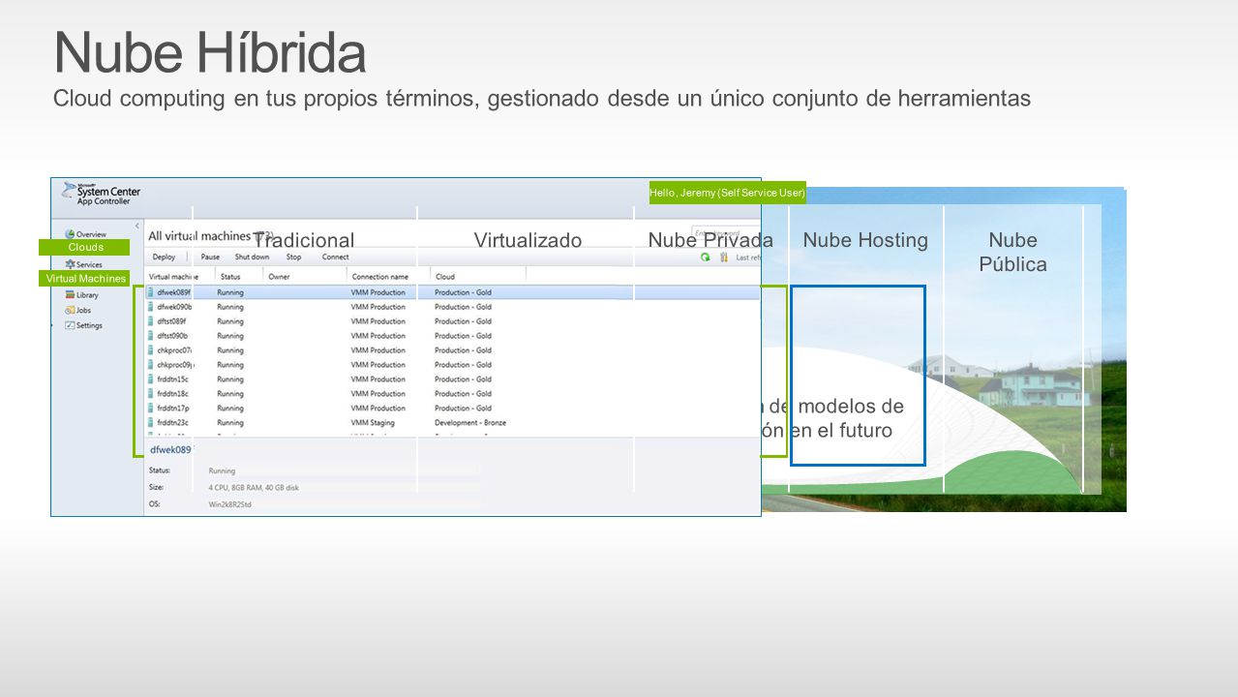1238x697 pixels.
Task: Click the dfwek089 heading in details pane
Action: point(170,450)
